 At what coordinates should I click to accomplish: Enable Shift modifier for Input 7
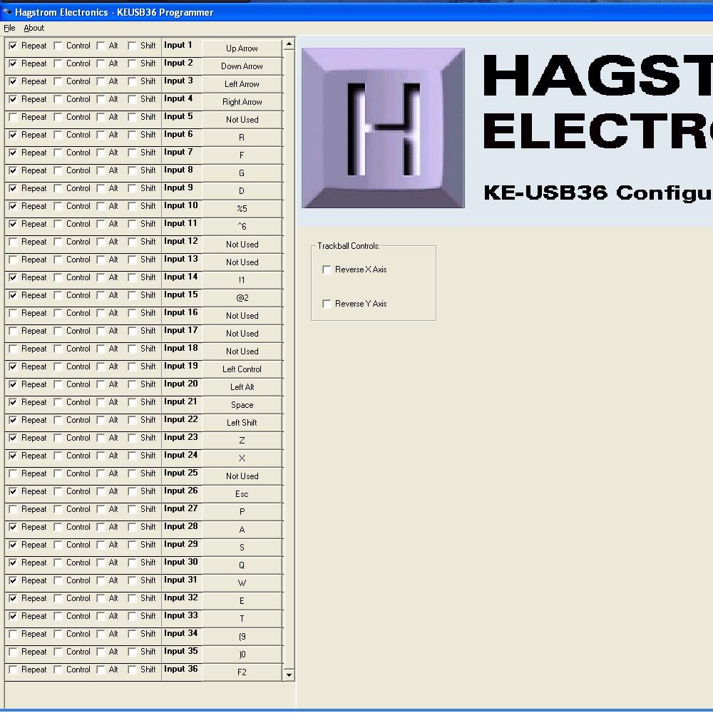click(132, 153)
